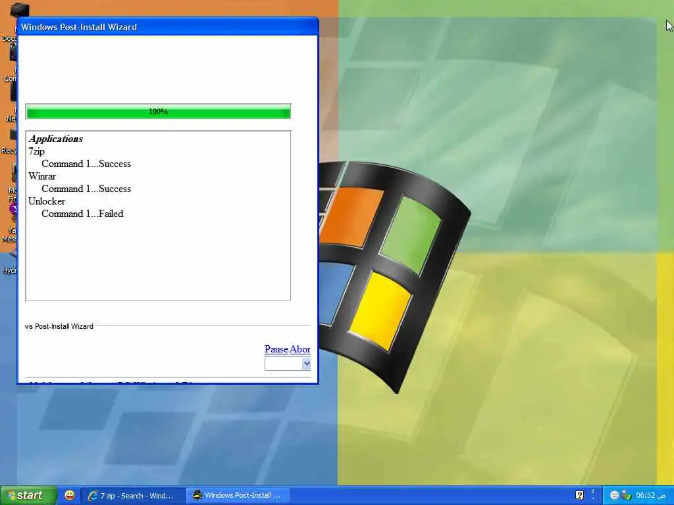Click Safely Remove Hardware tray icon
Viewport: 674px width, 505px height.
(627, 495)
